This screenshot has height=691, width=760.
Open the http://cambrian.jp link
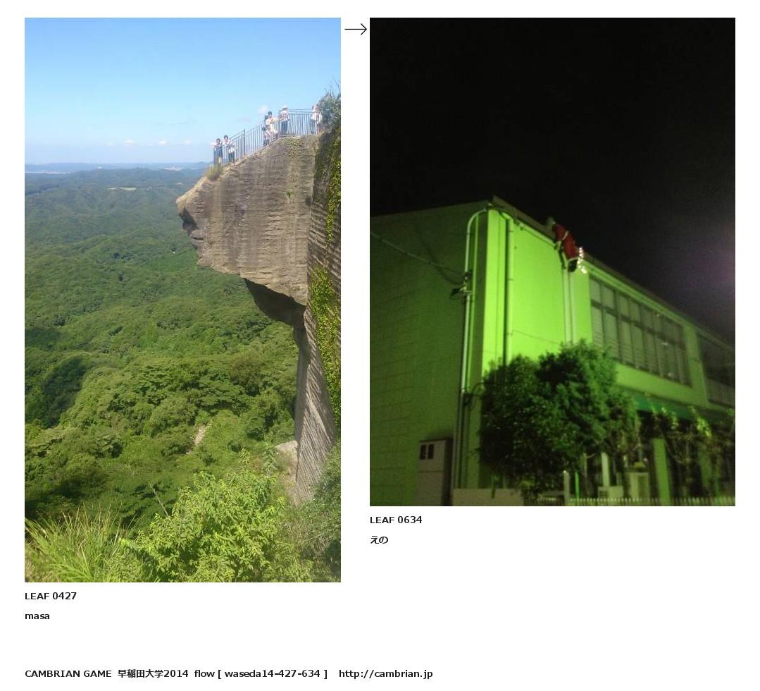pos(386,673)
